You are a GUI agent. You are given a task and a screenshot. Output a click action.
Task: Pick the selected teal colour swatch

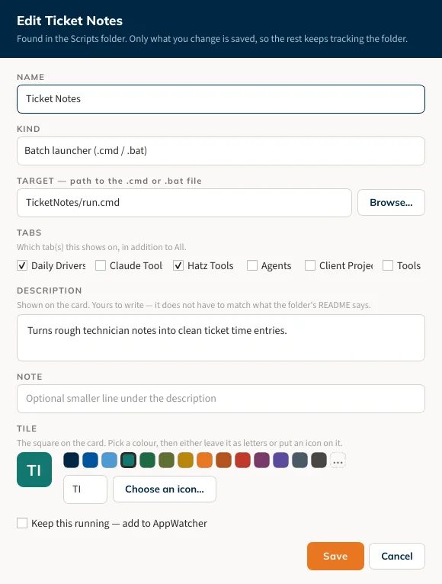[x=129, y=460]
